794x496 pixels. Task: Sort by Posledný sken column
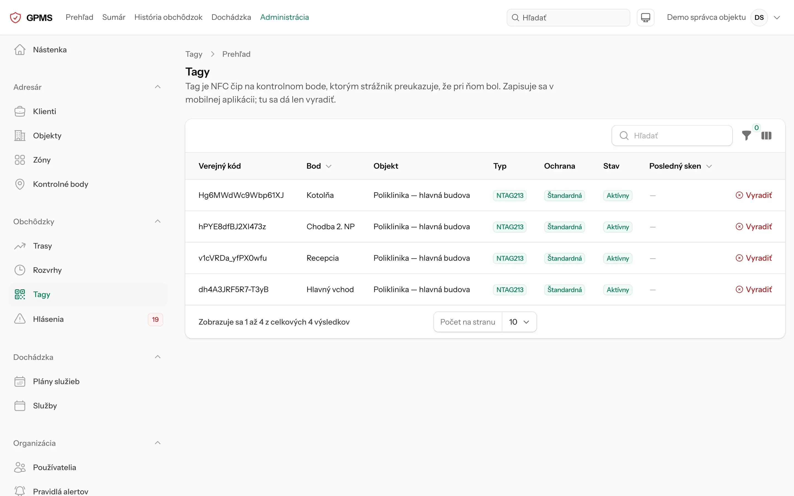(x=680, y=166)
